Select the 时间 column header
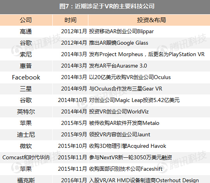 click(x=71, y=20)
